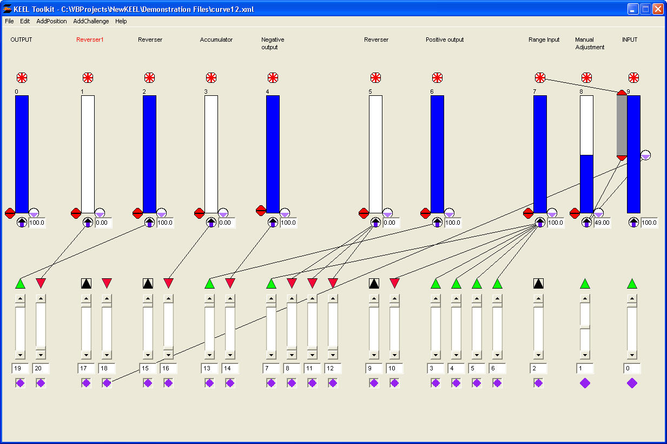Click the red star icon above OUTPUT bar
Screen dimensions: 667x444
tap(22, 77)
